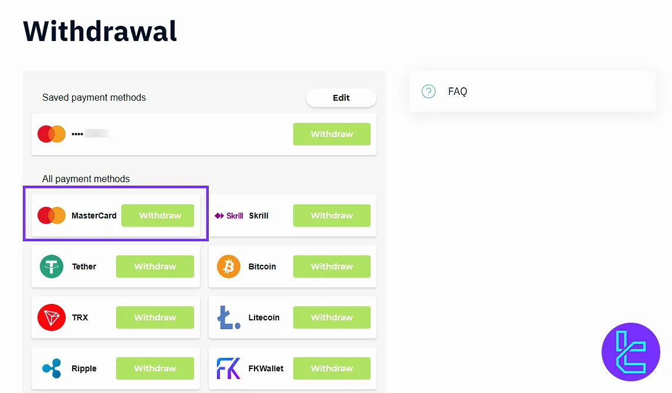Withdraw via Tether

[x=155, y=266]
